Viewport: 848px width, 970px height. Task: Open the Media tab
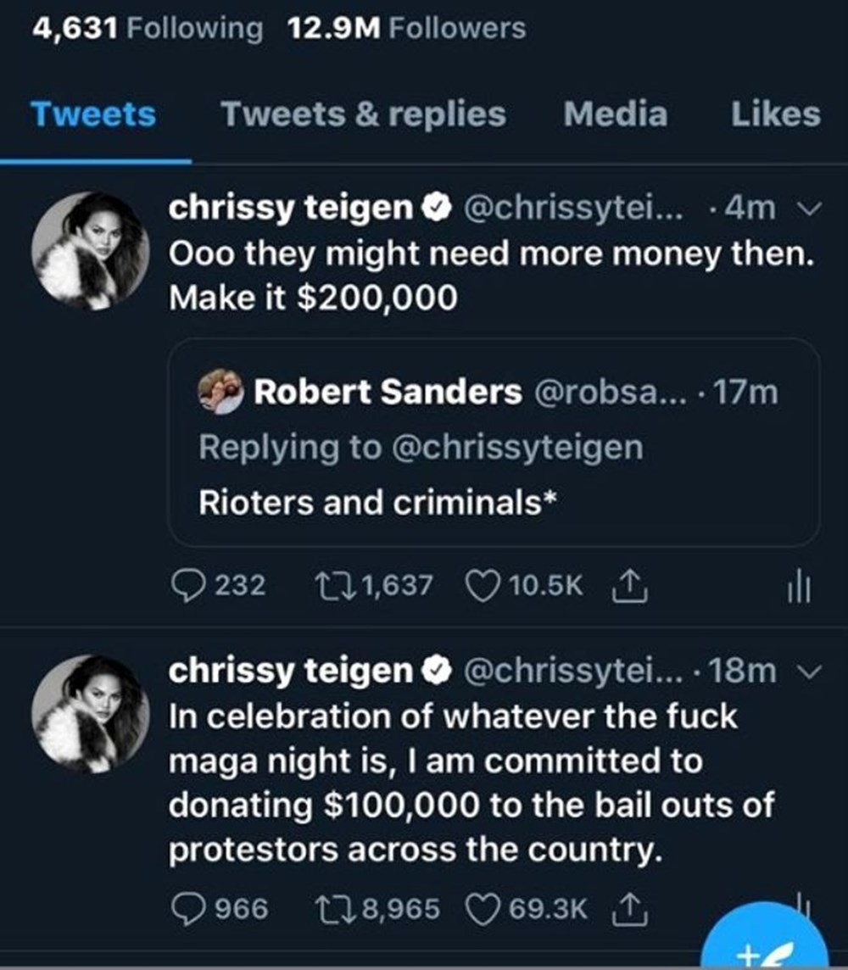pos(615,114)
